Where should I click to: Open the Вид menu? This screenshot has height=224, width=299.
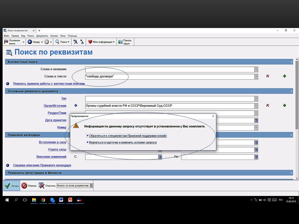23,36
